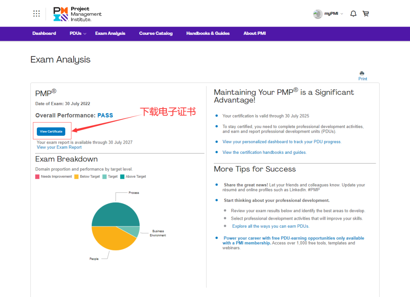Expand the myPMI account dropdown
Screen dimensions: 410x297
pos(342,14)
